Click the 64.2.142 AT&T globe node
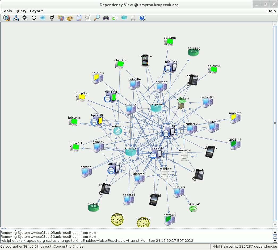278x250 pixels. [x=193, y=209]
